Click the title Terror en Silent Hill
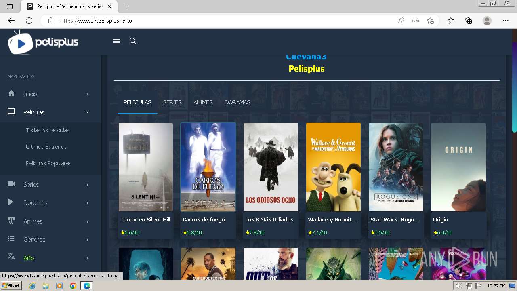 coord(145,220)
